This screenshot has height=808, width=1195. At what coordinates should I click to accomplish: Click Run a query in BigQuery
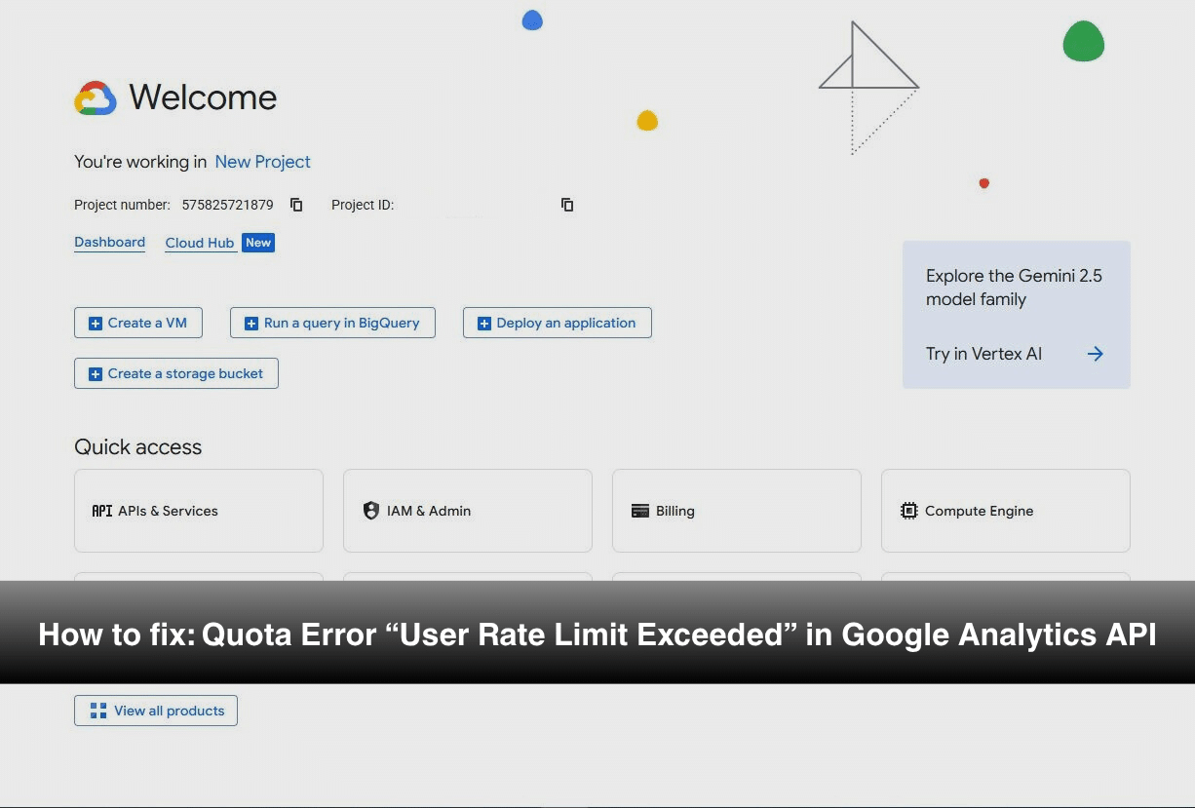tap(332, 323)
